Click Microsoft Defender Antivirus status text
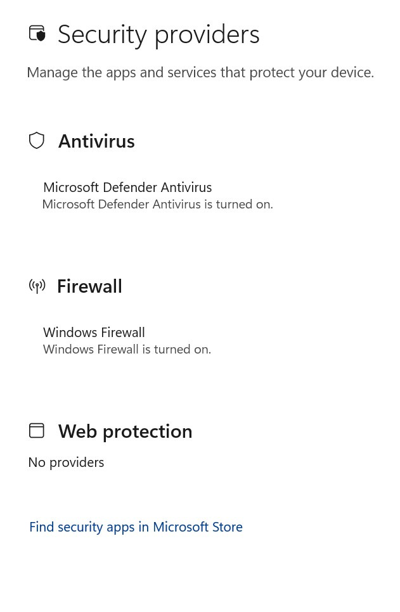Viewport: 400px width, 612px height. 157,203
